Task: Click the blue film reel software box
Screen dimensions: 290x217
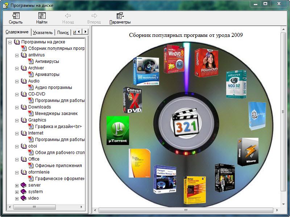Action: (257, 116)
